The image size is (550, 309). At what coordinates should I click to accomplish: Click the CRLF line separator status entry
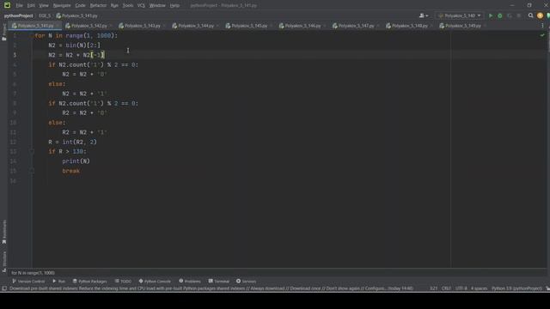point(446,288)
